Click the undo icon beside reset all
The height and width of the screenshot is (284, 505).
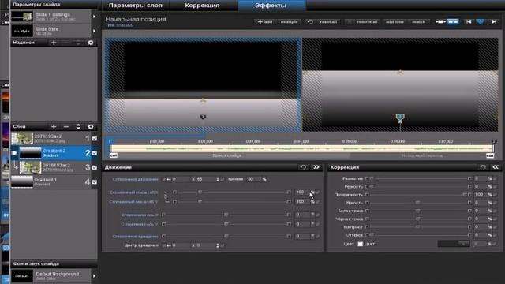[310, 21]
